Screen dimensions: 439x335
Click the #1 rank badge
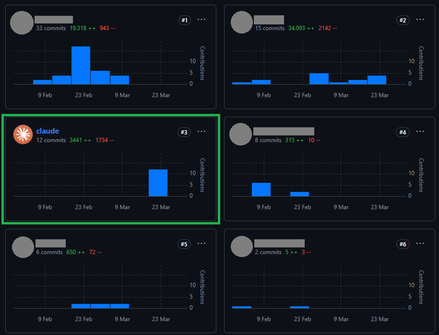pos(185,20)
